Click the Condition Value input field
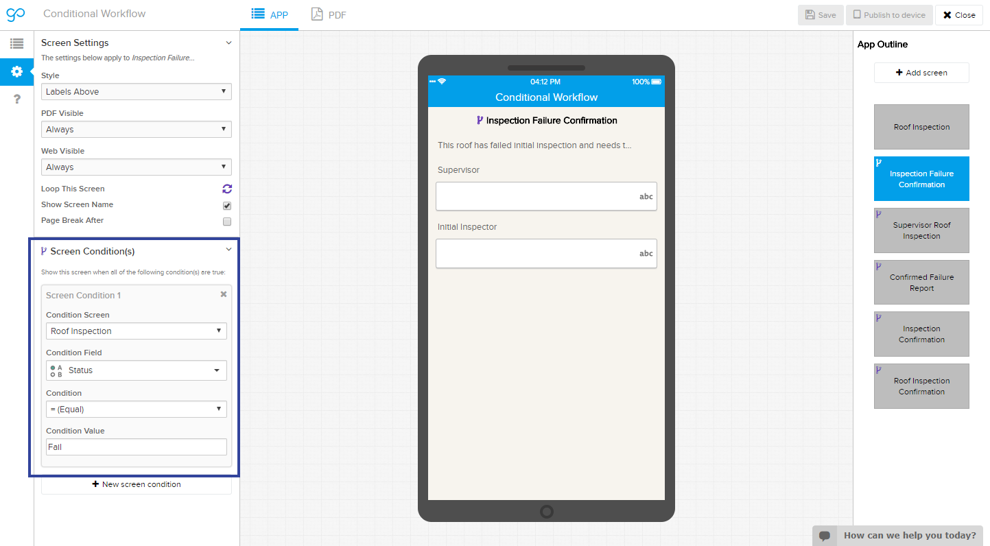The image size is (990, 546). 136,447
